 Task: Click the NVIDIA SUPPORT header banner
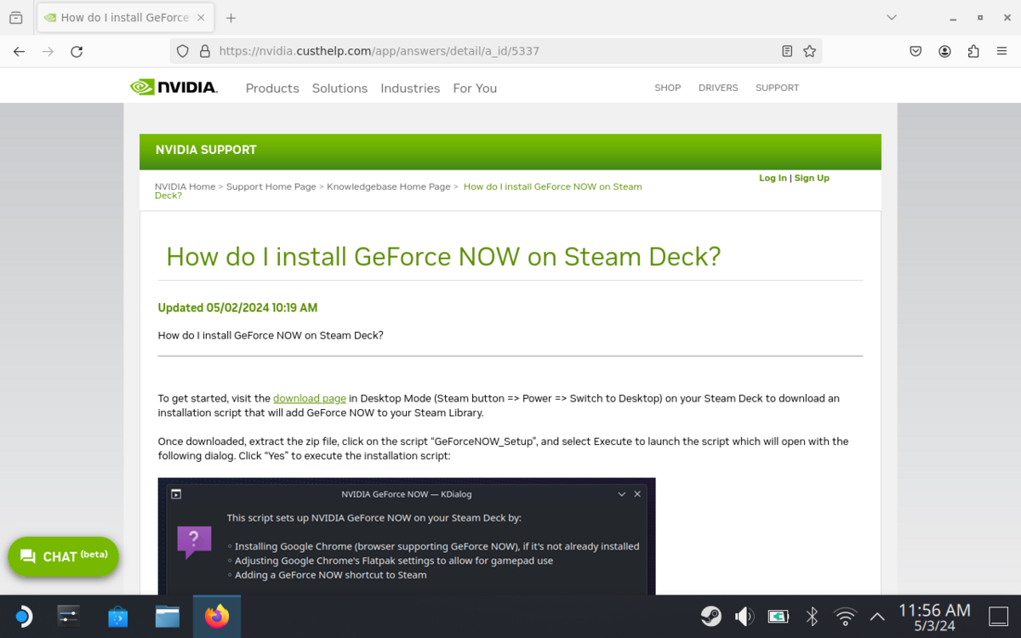pyautogui.click(x=510, y=151)
